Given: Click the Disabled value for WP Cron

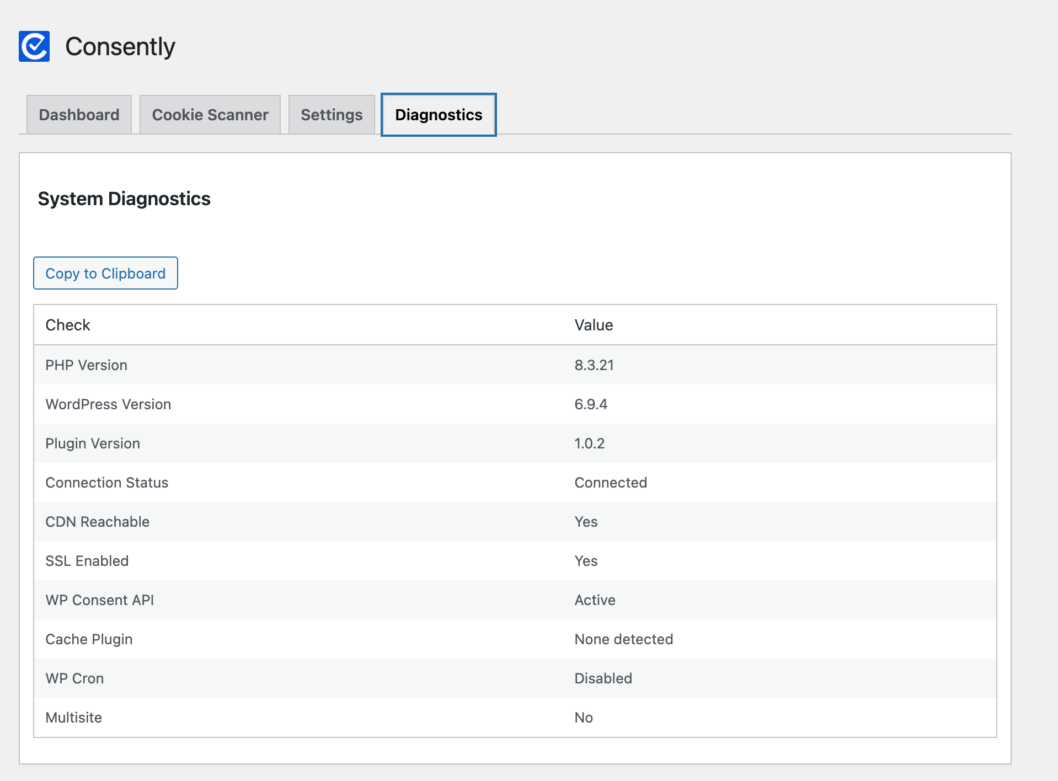Looking at the screenshot, I should pos(603,678).
